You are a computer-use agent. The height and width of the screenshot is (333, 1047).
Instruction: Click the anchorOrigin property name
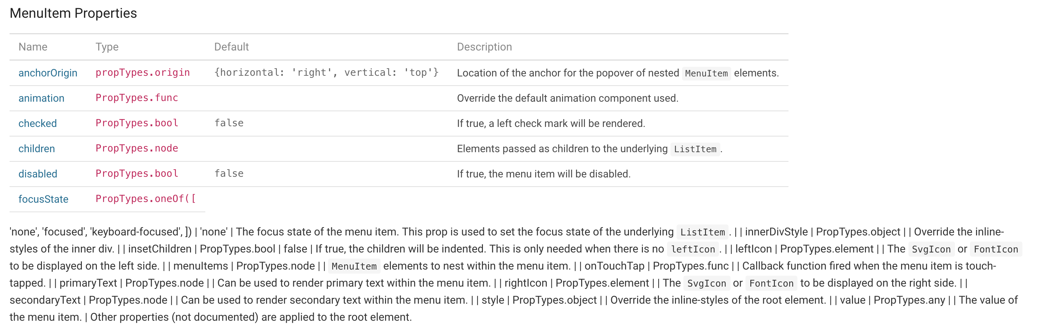47,73
